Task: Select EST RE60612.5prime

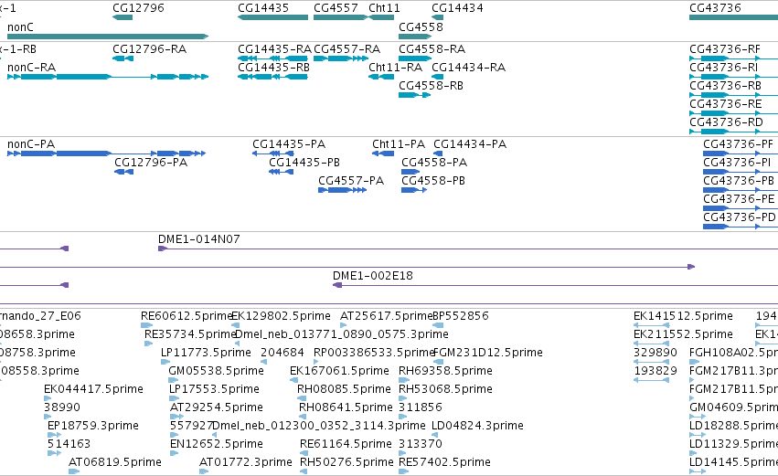Action: [147, 326]
